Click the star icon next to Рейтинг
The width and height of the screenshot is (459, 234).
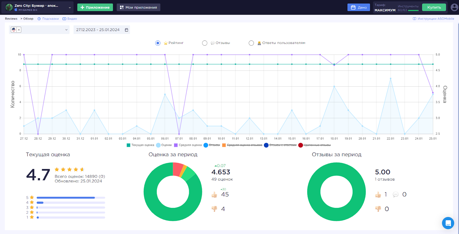pos(166,43)
